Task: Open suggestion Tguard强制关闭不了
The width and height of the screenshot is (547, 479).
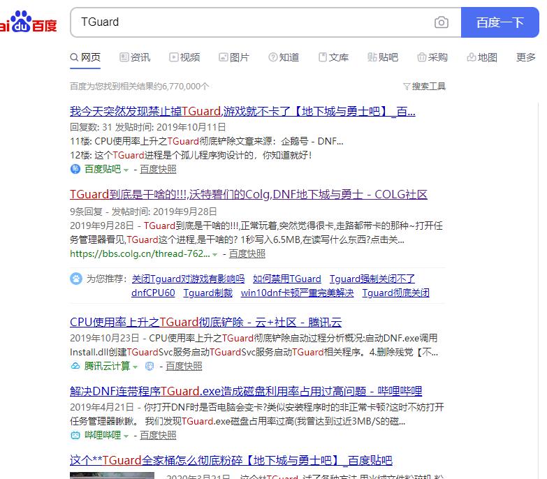Action: (x=372, y=279)
